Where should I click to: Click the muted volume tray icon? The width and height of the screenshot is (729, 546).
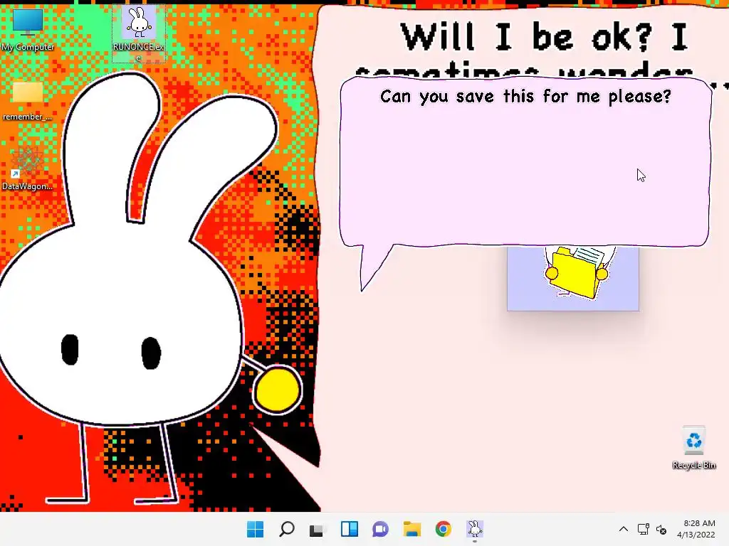(x=661, y=529)
